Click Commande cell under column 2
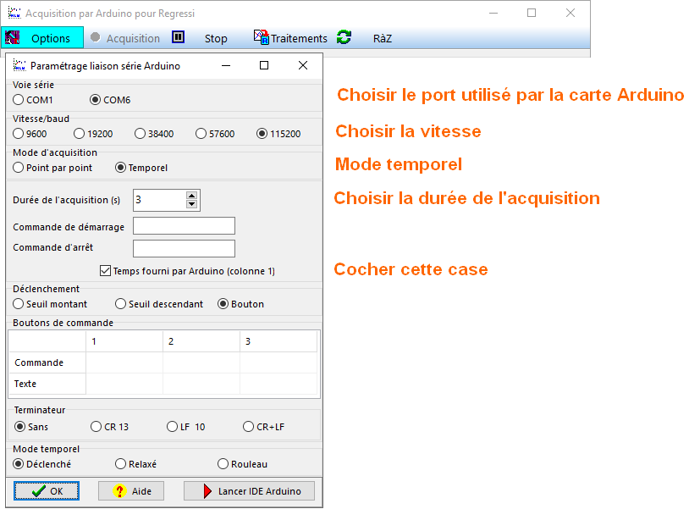 pyautogui.click(x=201, y=362)
